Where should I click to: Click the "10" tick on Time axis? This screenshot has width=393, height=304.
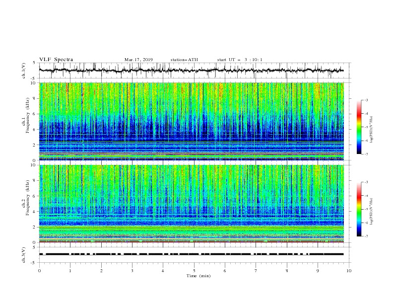click(349, 271)
